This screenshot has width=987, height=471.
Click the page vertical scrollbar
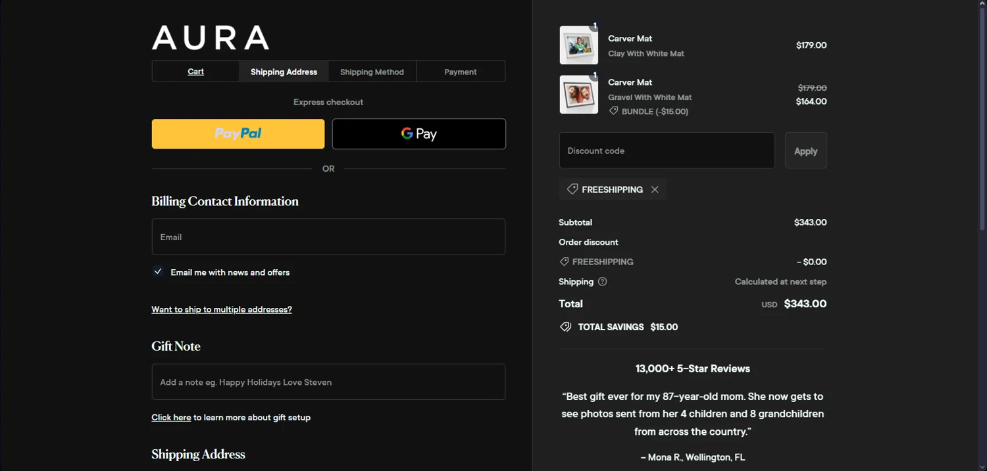(x=982, y=118)
